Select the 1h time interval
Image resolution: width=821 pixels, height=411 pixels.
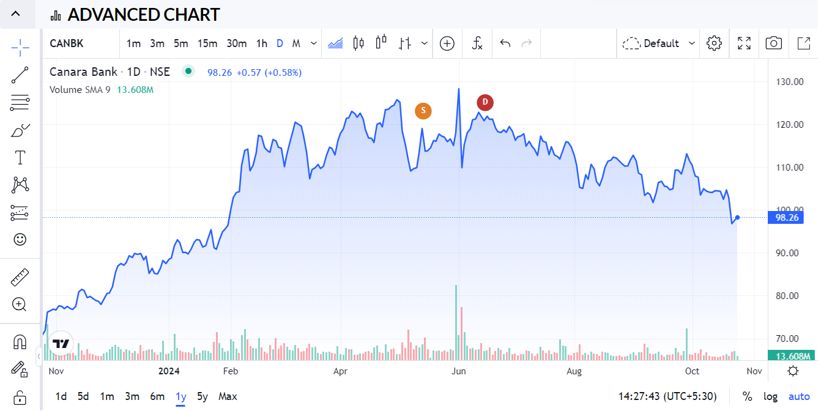262,43
